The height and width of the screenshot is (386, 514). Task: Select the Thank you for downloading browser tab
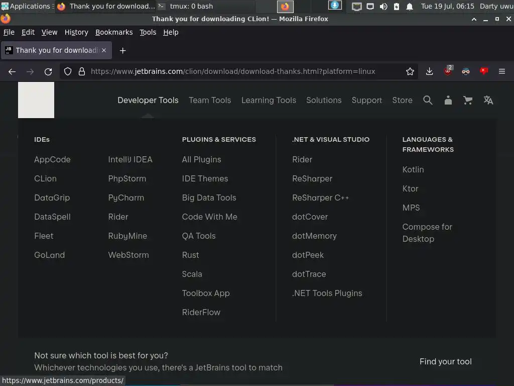(56, 50)
